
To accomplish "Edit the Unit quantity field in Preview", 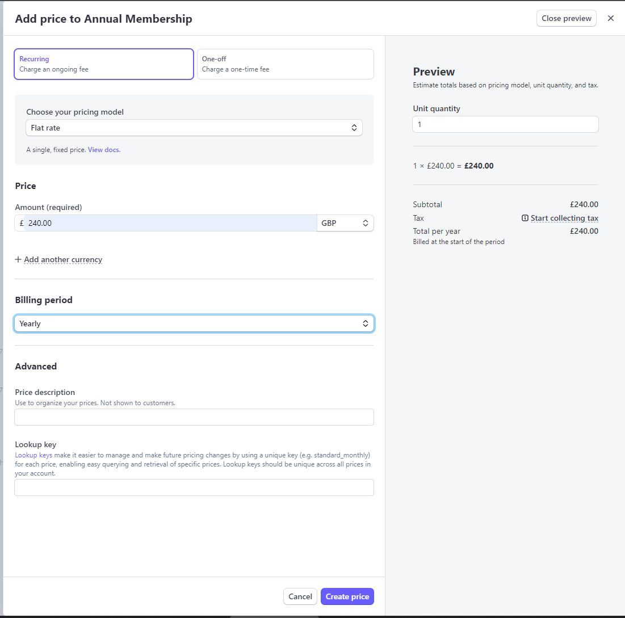I will (505, 124).
